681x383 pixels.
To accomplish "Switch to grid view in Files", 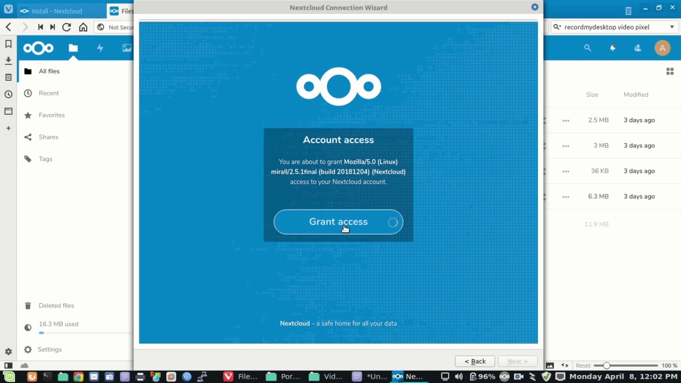I will click(670, 71).
